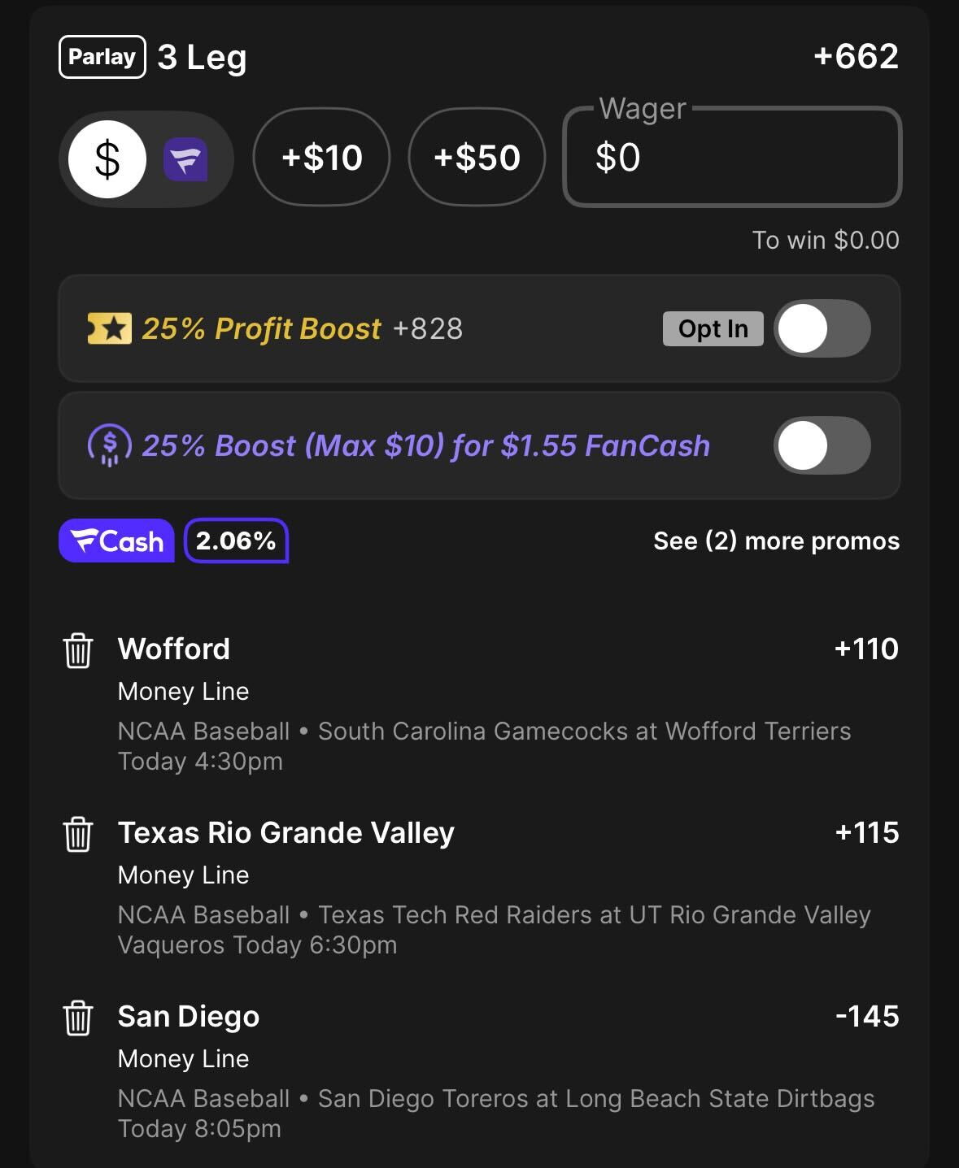The image size is (959, 1168).
Task: Add $50 to the wager
Action: [477, 158]
